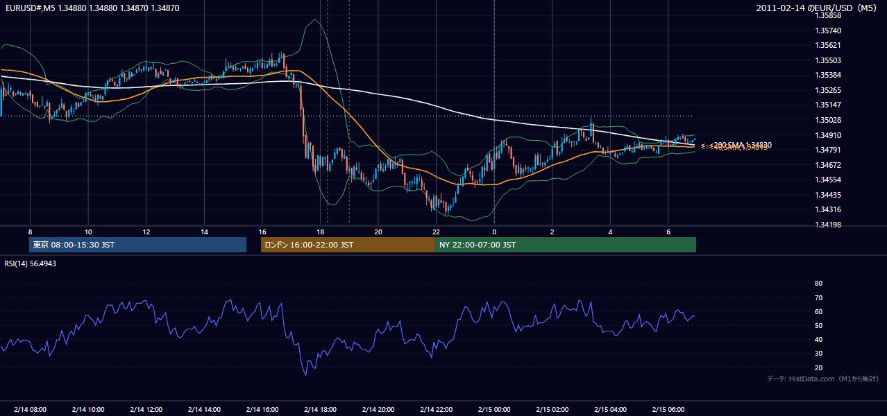Image resolution: width=887 pixels, height=416 pixels.
Task: Click the 2/15 04:00 time label
Action: coord(610,410)
